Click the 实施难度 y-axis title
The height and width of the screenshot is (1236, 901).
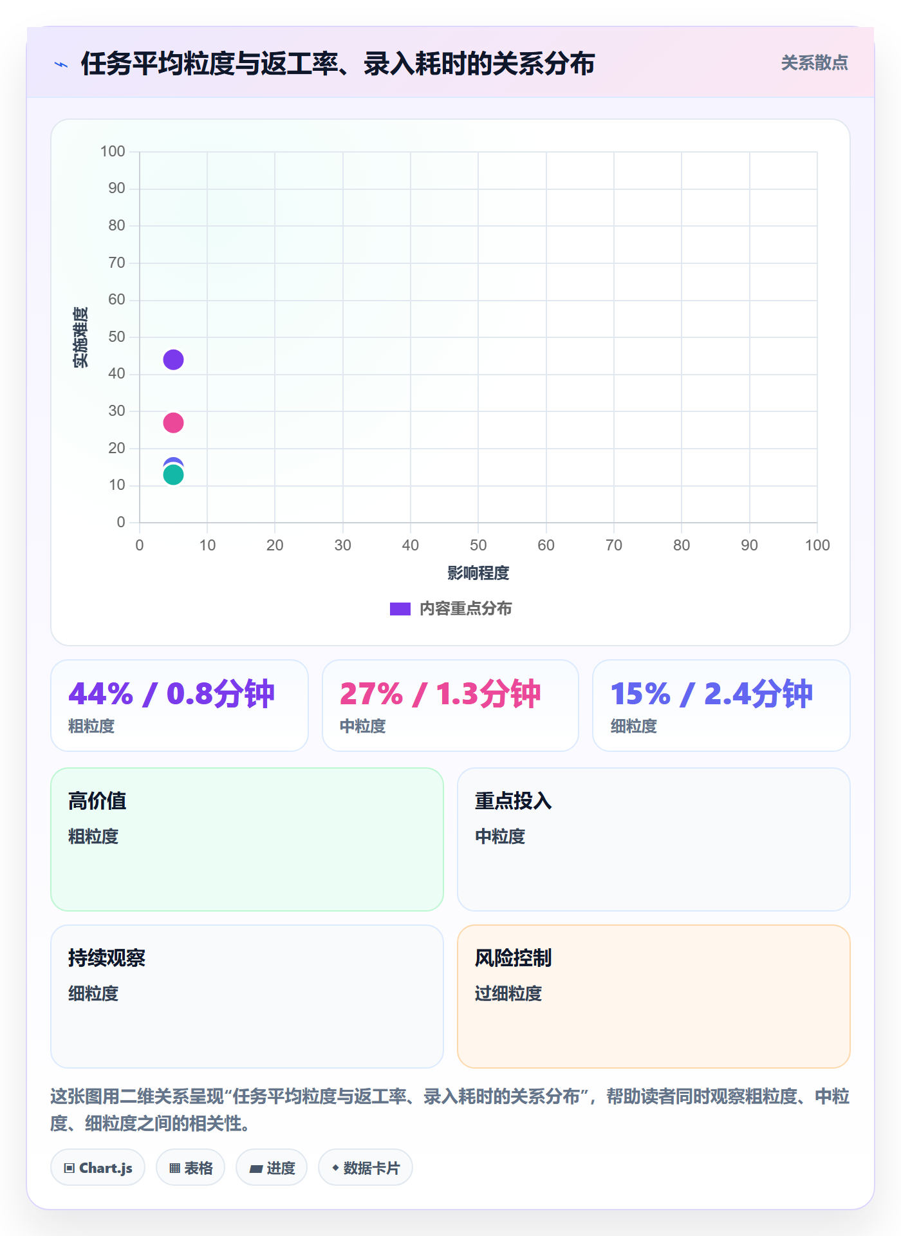pyautogui.click(x=80, y=337)
